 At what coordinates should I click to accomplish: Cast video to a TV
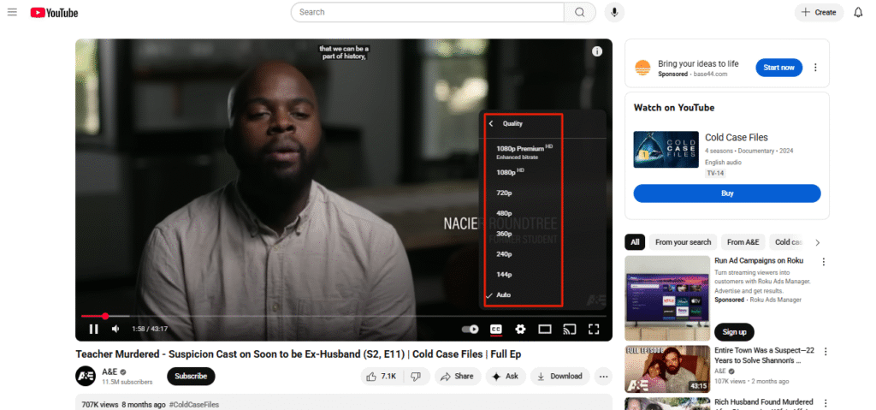570,329
